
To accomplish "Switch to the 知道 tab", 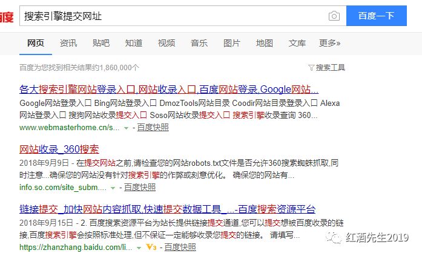I will [x=134, y=43].
